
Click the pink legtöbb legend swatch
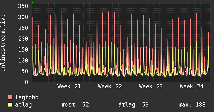pos(10,97)
